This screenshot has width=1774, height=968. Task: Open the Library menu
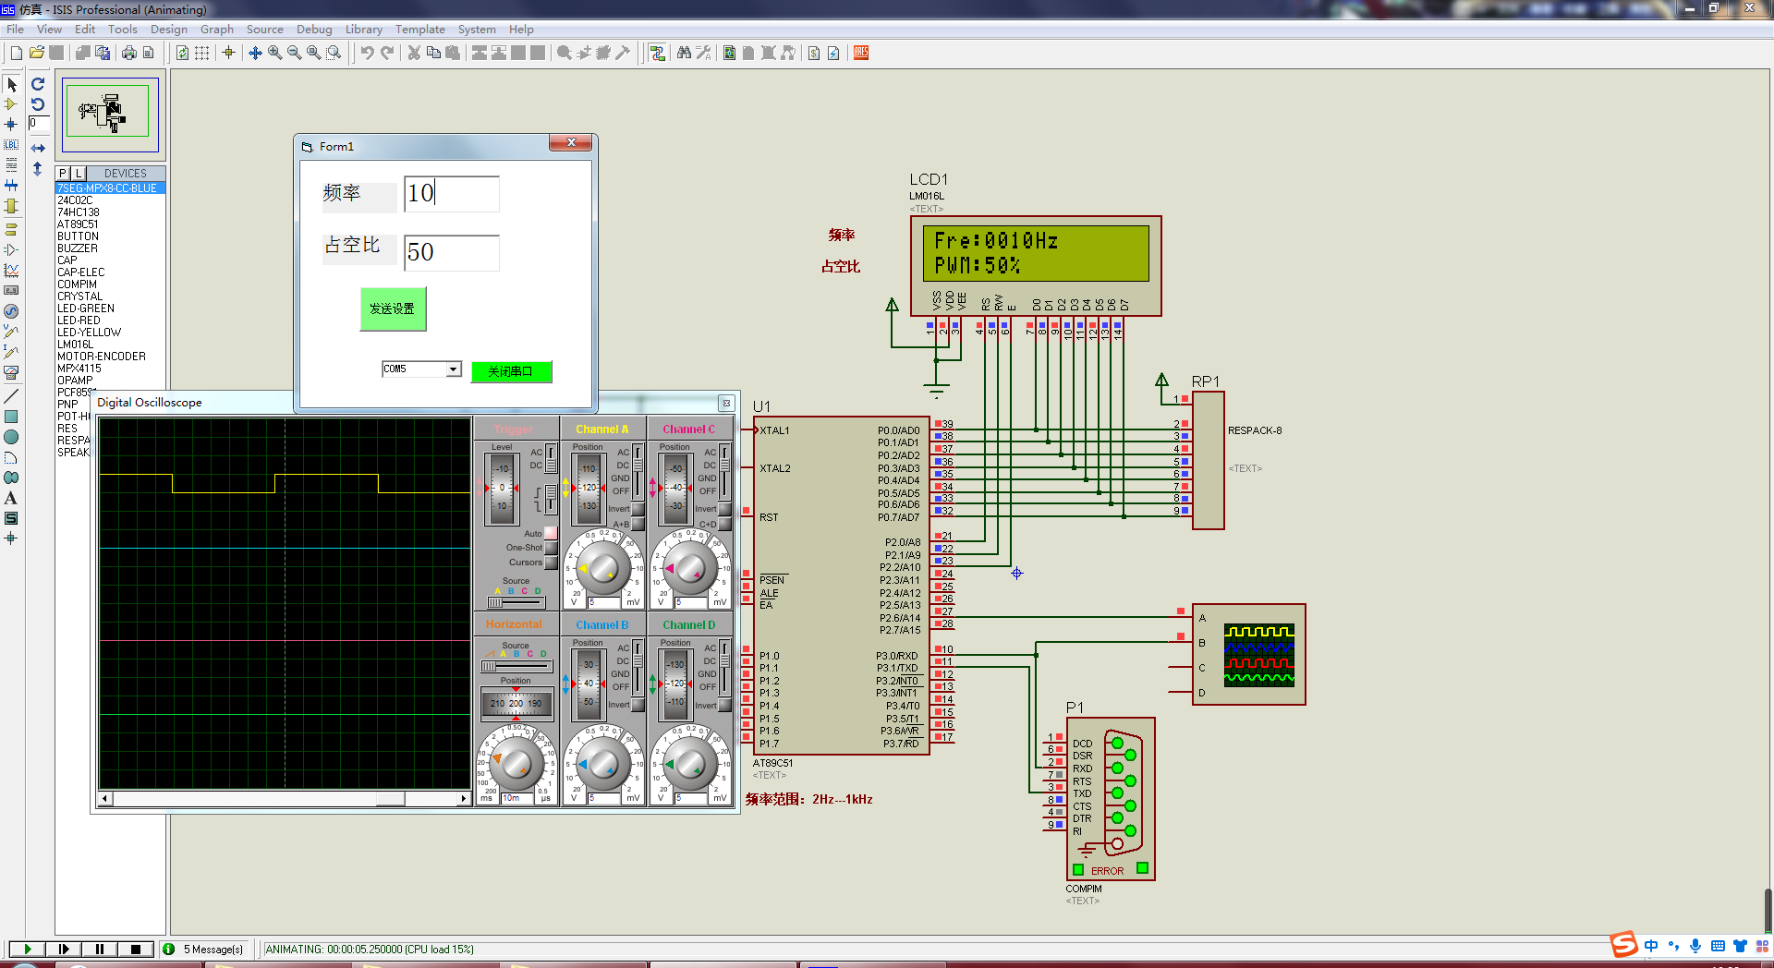[364, 30]
